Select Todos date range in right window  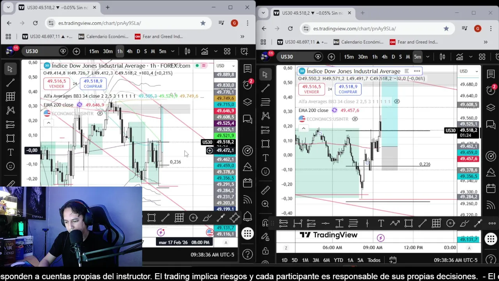[374, 260]
